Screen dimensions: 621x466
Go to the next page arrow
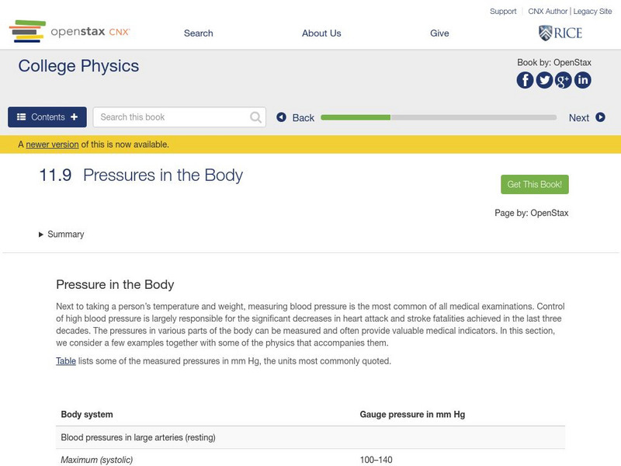click(600, 117)
